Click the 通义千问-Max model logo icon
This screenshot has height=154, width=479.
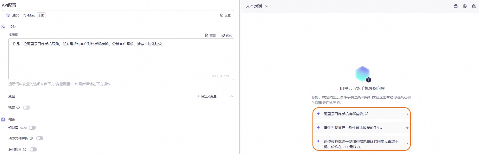tap(8, 15)
